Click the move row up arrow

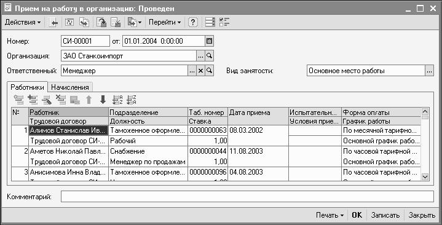click(x=89, y=100)
